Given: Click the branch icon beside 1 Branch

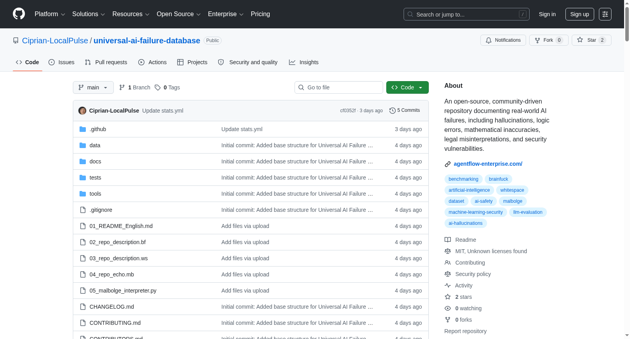Looking at the screenshot, I should coord(122,87).
